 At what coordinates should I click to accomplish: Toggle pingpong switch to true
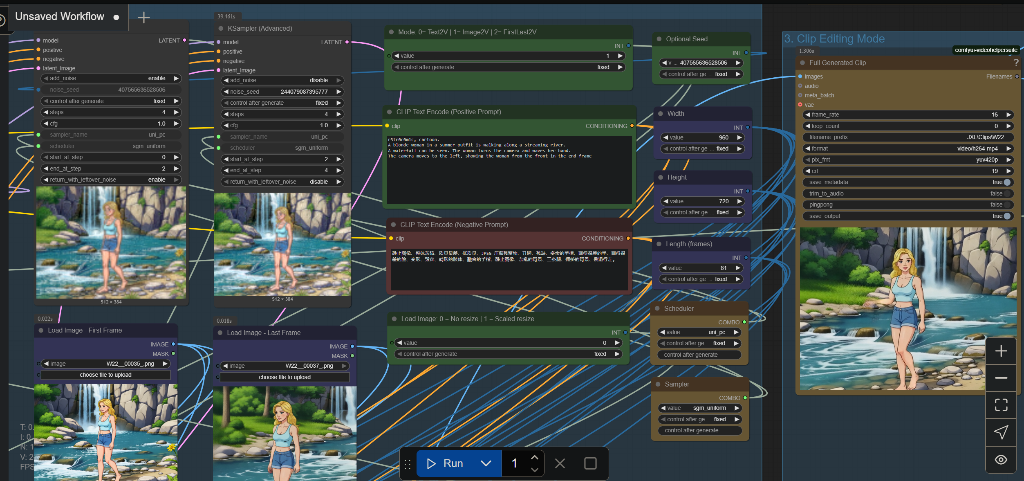[x=1007, y=205]
